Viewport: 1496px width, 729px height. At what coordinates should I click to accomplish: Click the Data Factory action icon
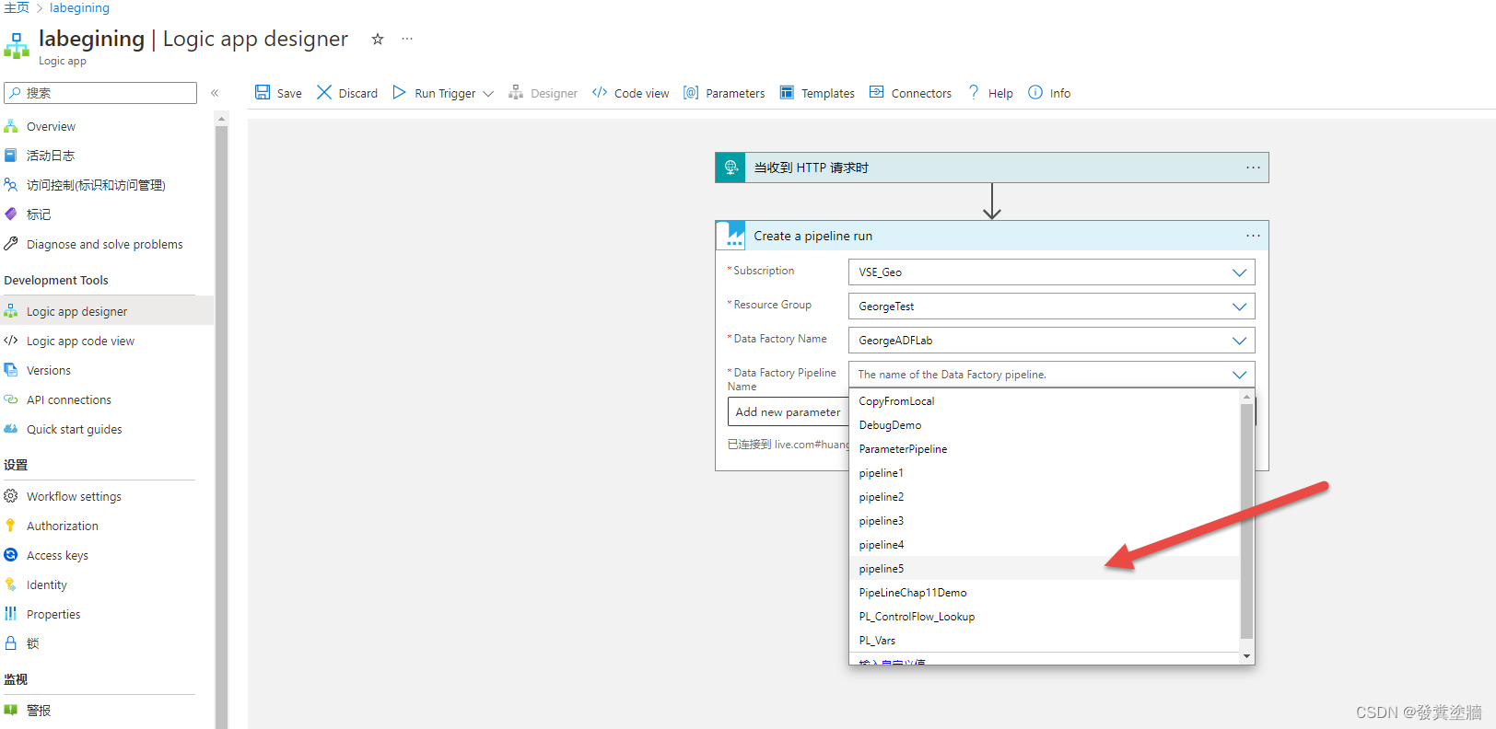(730, 236)
